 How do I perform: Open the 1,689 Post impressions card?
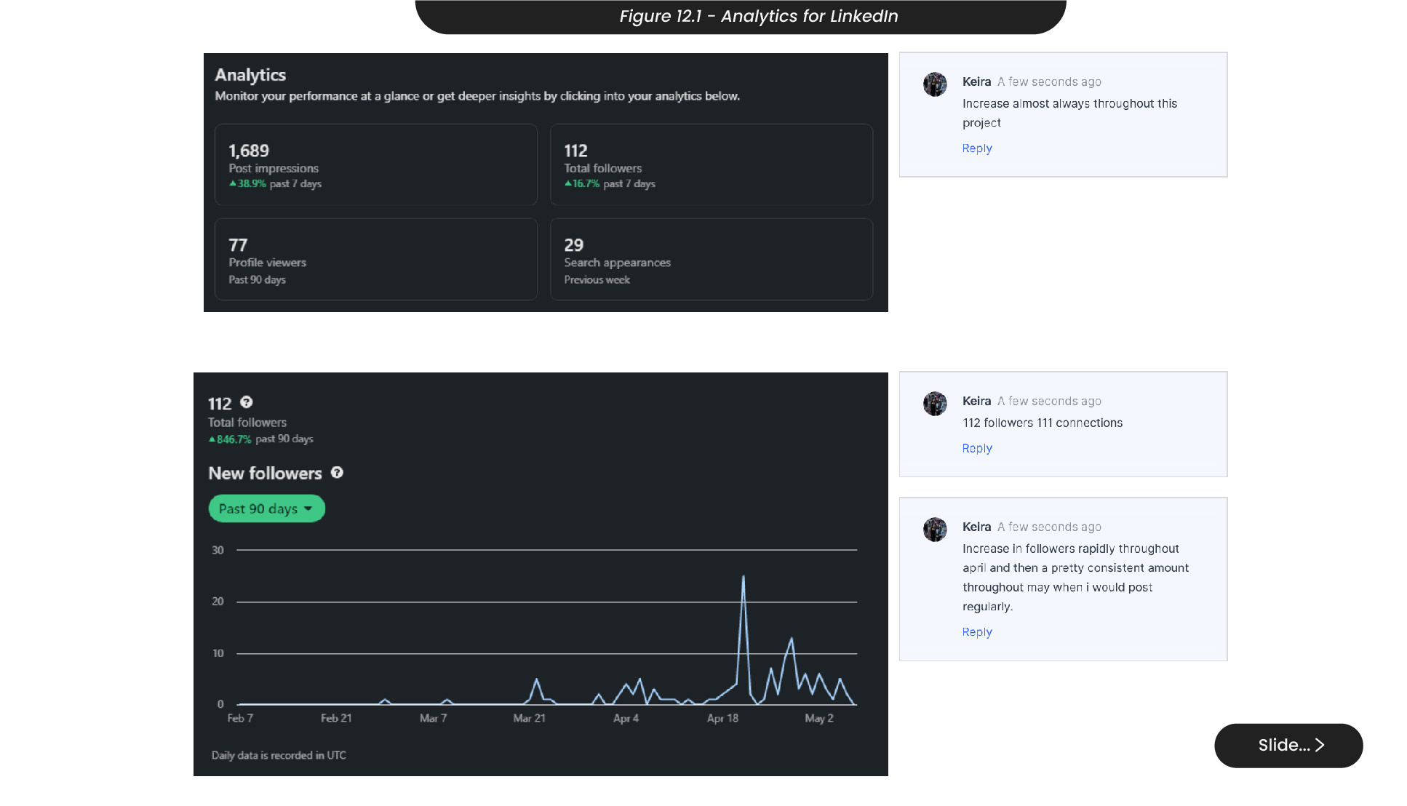click(x=376, y=164)
